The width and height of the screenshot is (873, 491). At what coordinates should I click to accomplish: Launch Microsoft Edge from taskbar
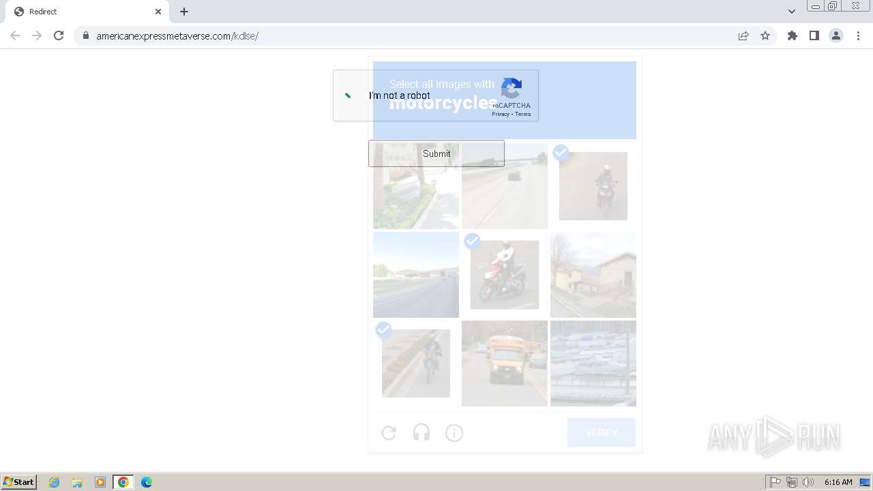pos(147,482)
